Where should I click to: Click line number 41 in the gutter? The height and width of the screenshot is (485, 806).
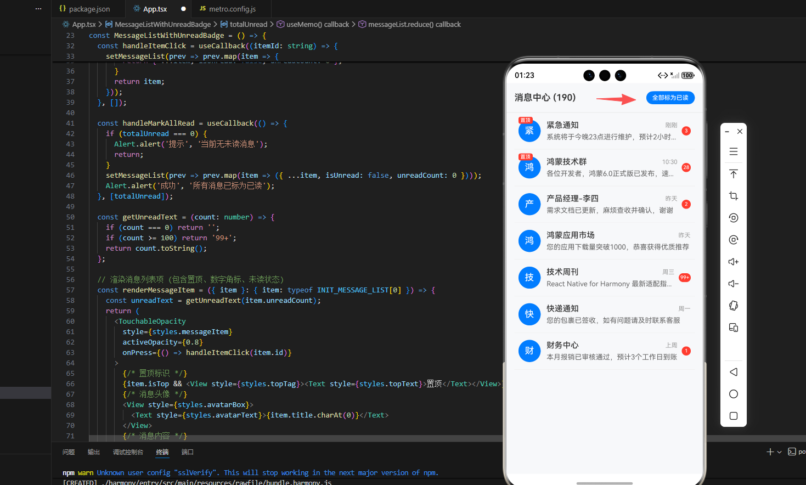tap(70, 123)
